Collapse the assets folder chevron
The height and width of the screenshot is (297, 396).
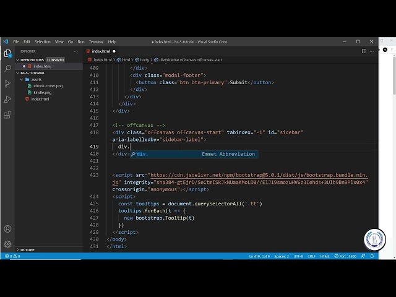(x=22, y=79)
